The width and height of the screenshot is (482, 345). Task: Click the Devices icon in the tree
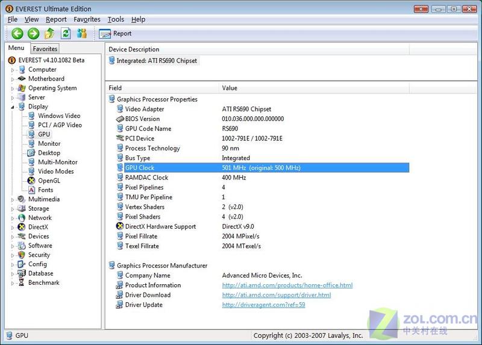click(x=22, y=236)
